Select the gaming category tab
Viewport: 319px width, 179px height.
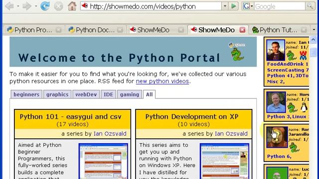click(130, 94)
